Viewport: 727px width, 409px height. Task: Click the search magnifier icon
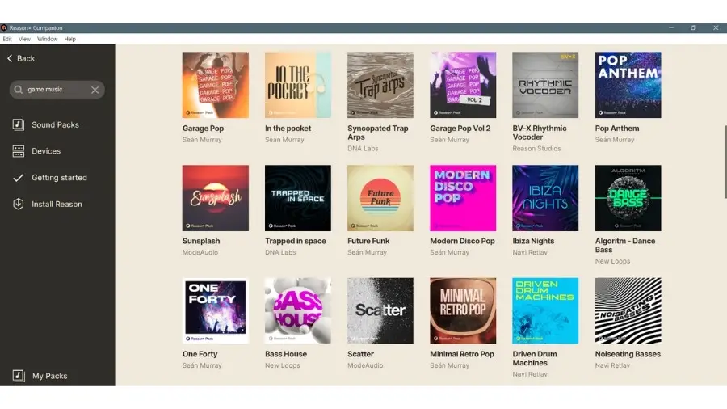tap(18, 90)
